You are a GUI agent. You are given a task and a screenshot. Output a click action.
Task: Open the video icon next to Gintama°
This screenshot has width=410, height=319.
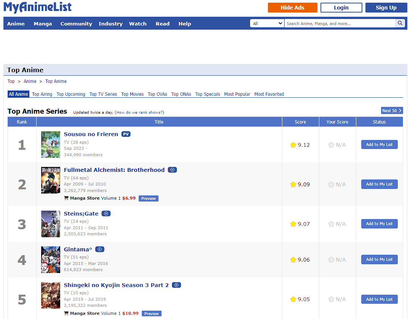click(x=99, y=249)
